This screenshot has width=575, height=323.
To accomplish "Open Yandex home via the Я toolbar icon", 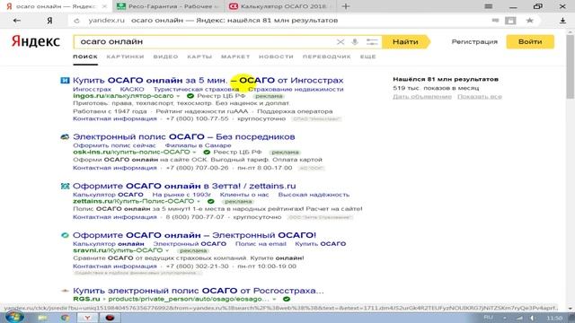I will pyautogui.click(x=49, y=21).
